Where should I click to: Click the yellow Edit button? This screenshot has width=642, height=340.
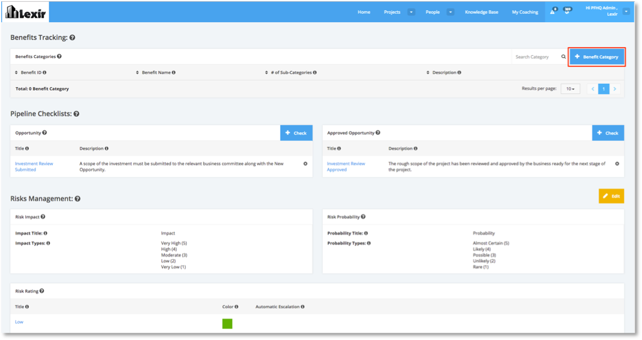coord(611,196)
